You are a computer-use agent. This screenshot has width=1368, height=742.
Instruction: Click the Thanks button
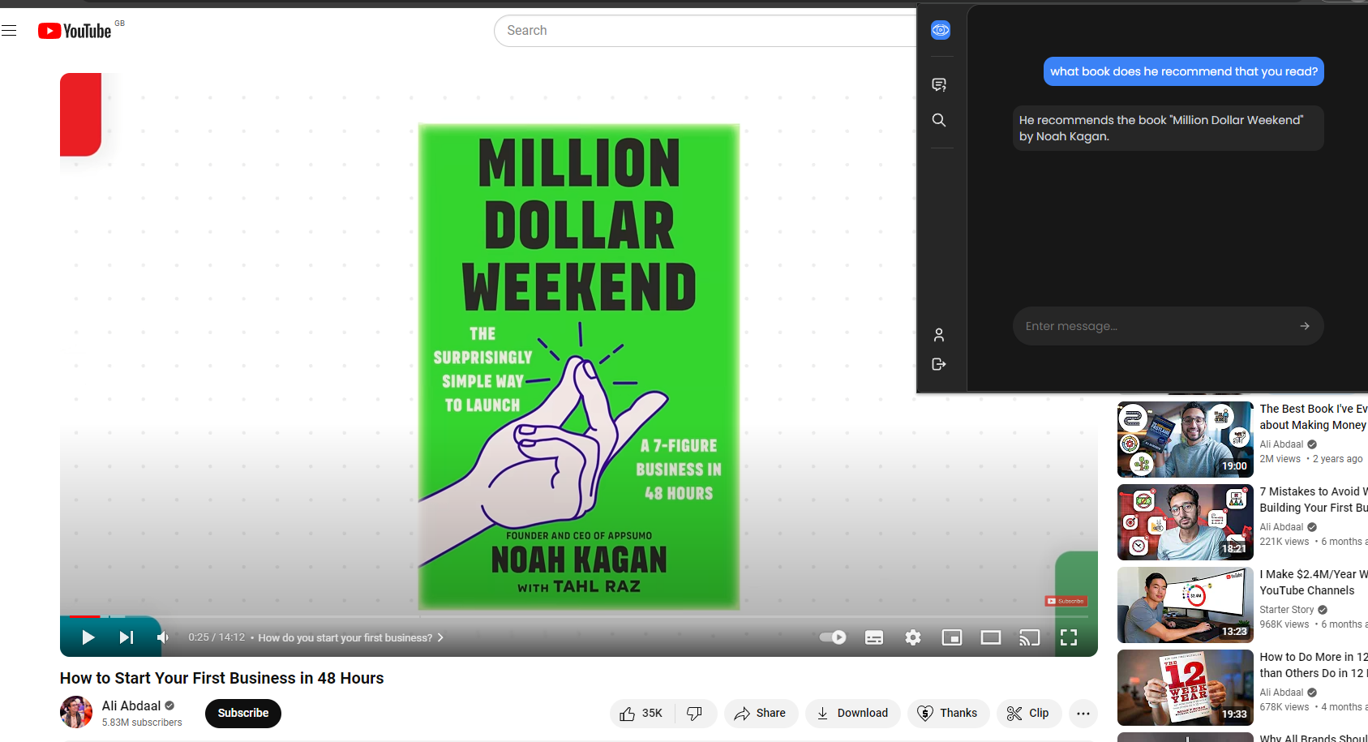(948, 713)
